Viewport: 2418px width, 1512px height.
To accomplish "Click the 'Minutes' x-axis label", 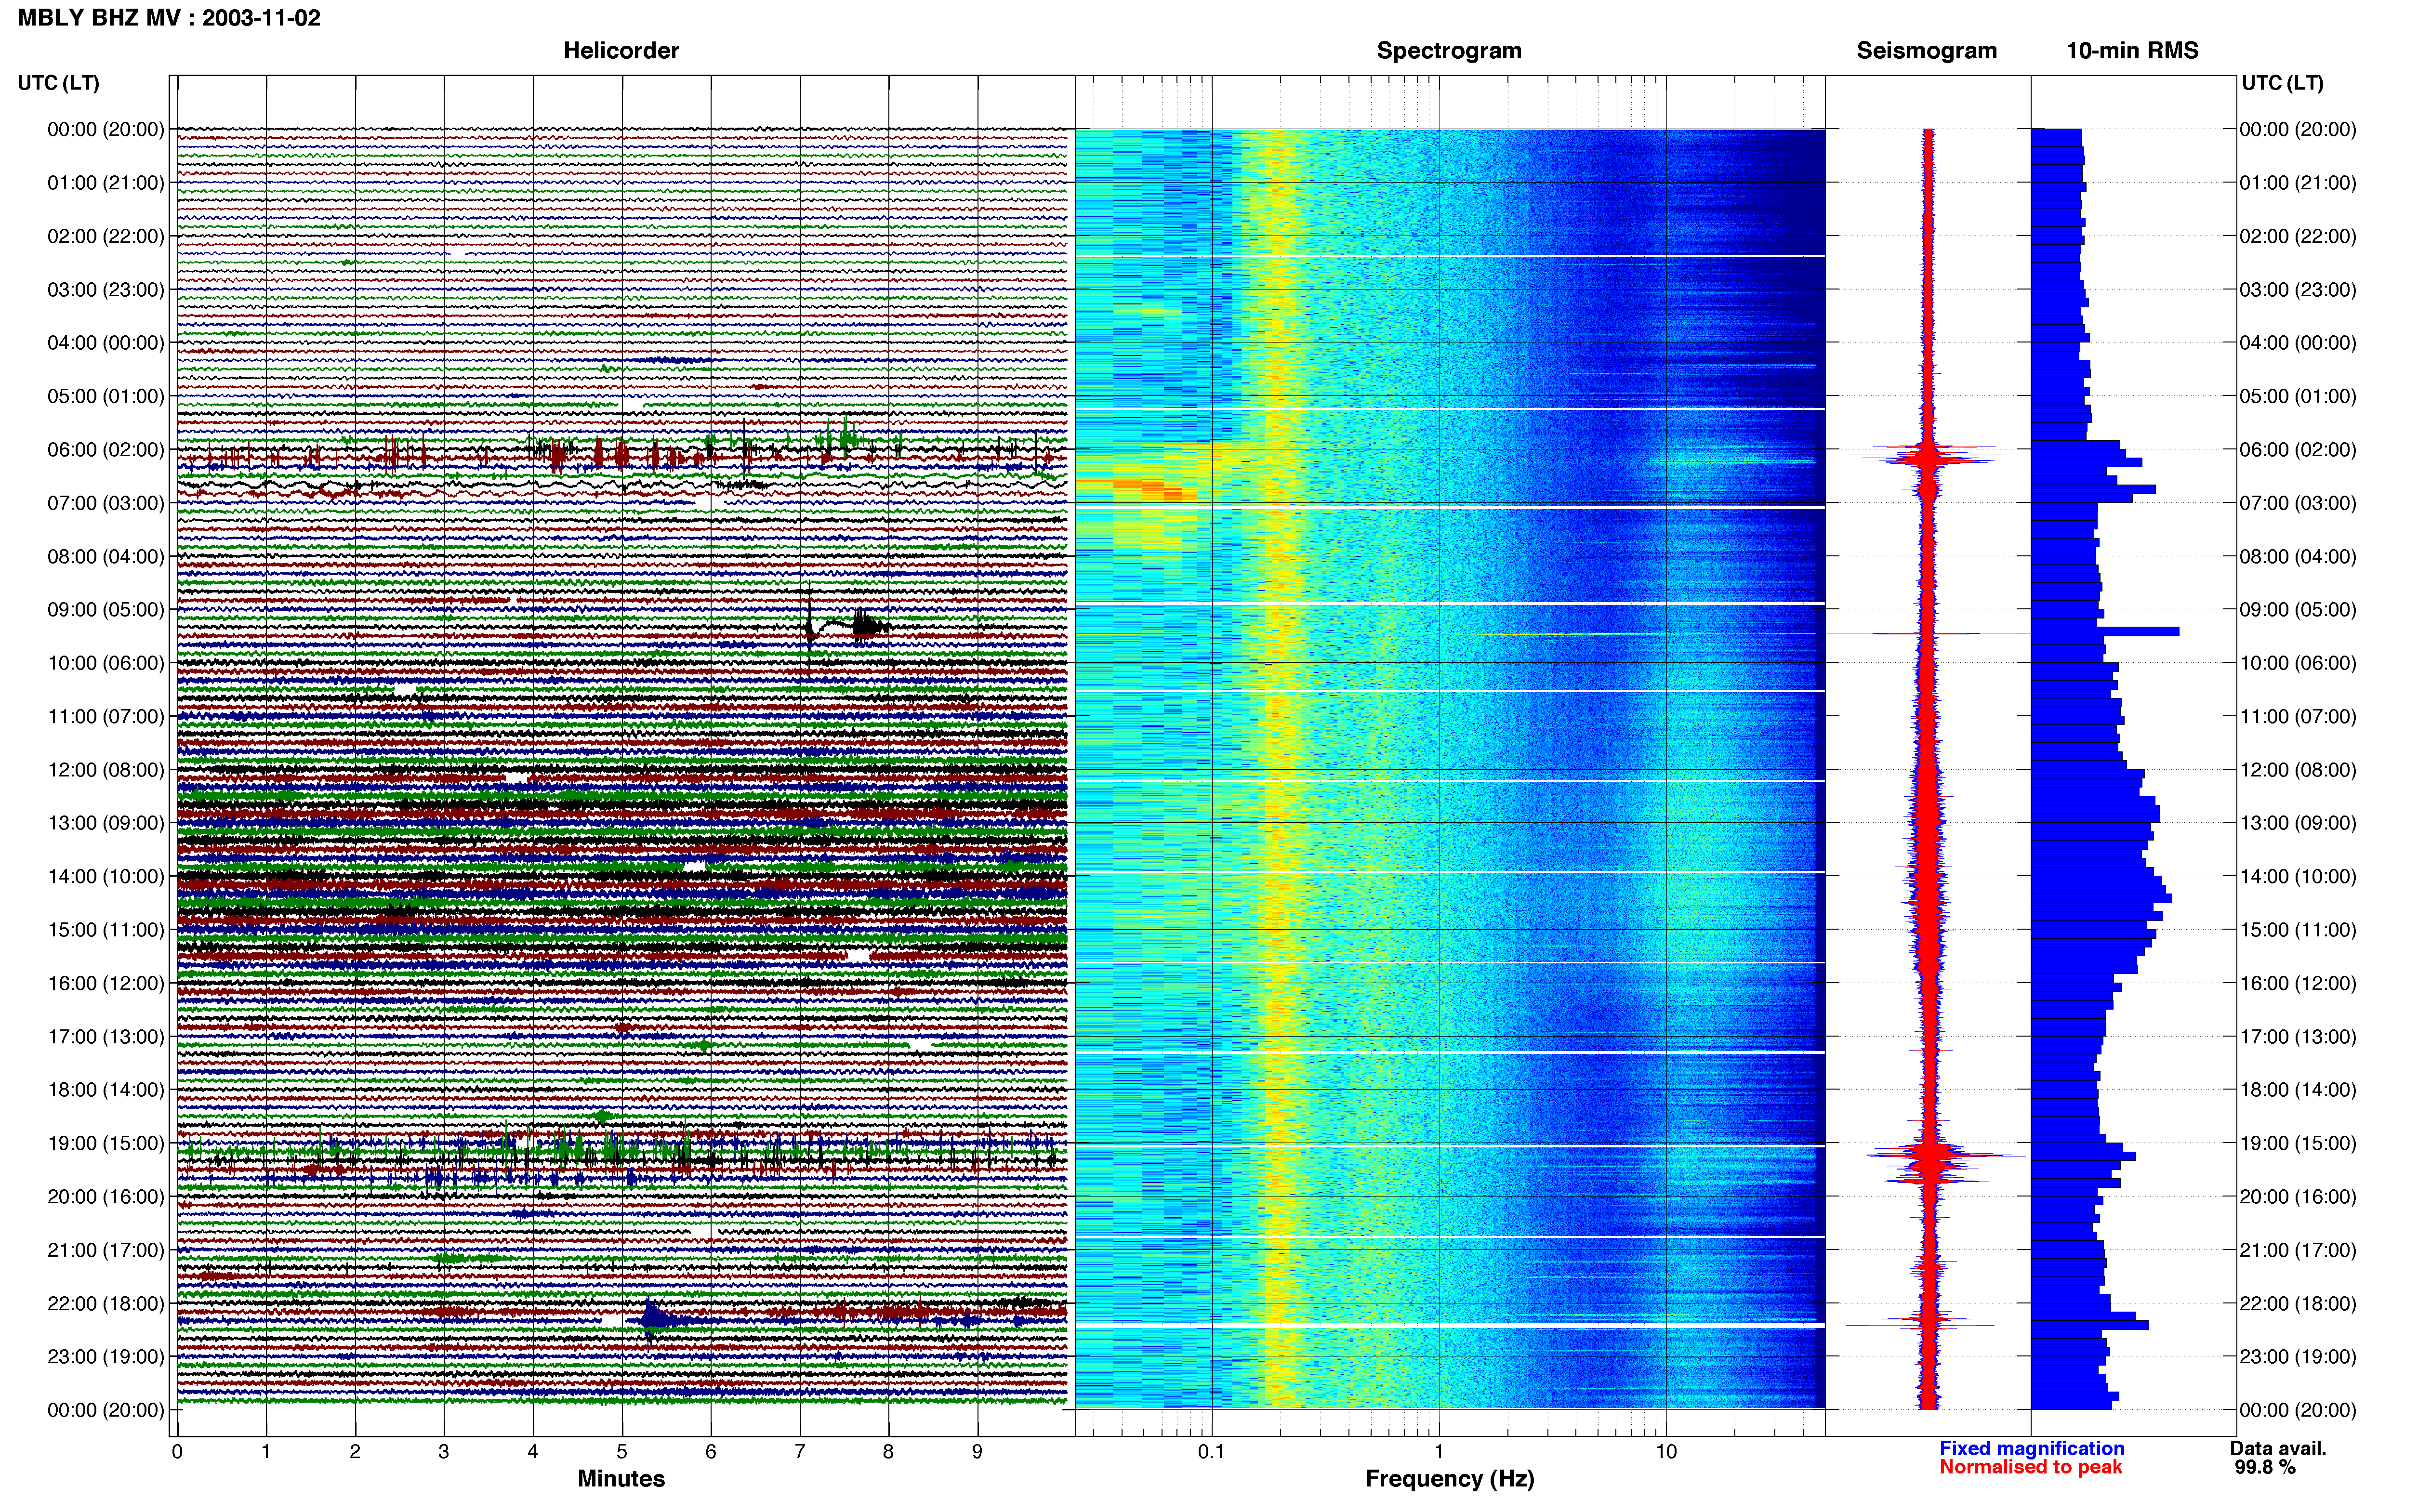I will click(x=621, y=1479).
